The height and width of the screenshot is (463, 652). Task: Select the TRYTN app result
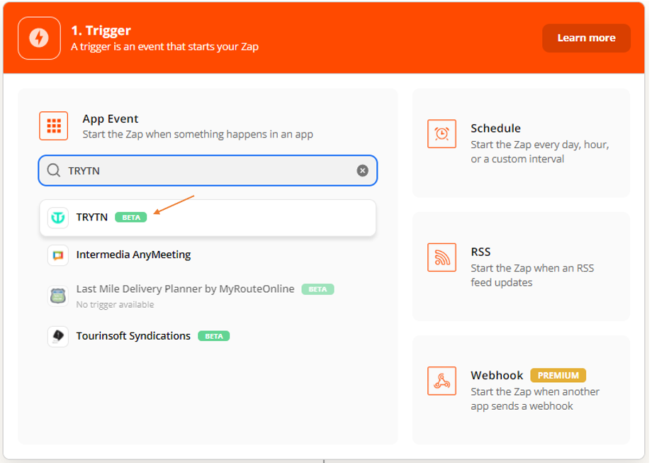coord(208,218)
